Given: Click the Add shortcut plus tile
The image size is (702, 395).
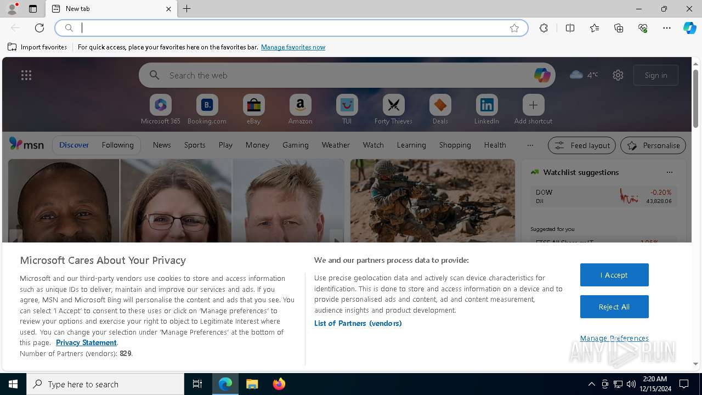Looking at the screenshot, I should point(533,109).
